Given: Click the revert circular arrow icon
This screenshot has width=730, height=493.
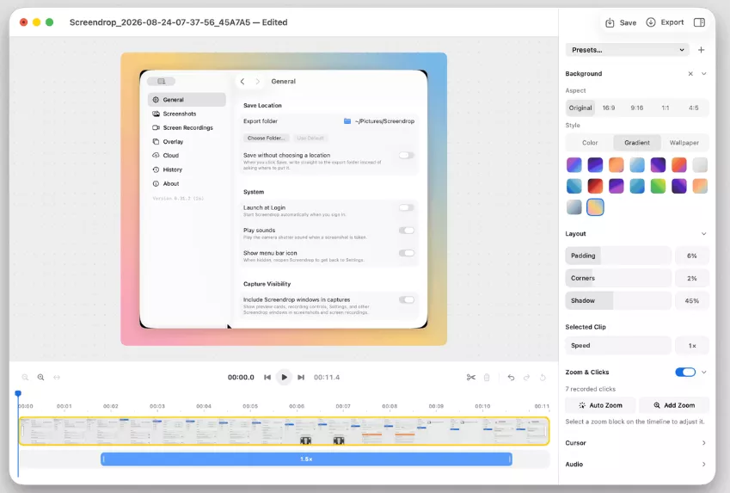Looking at the screenshot, I should (543, 378).
